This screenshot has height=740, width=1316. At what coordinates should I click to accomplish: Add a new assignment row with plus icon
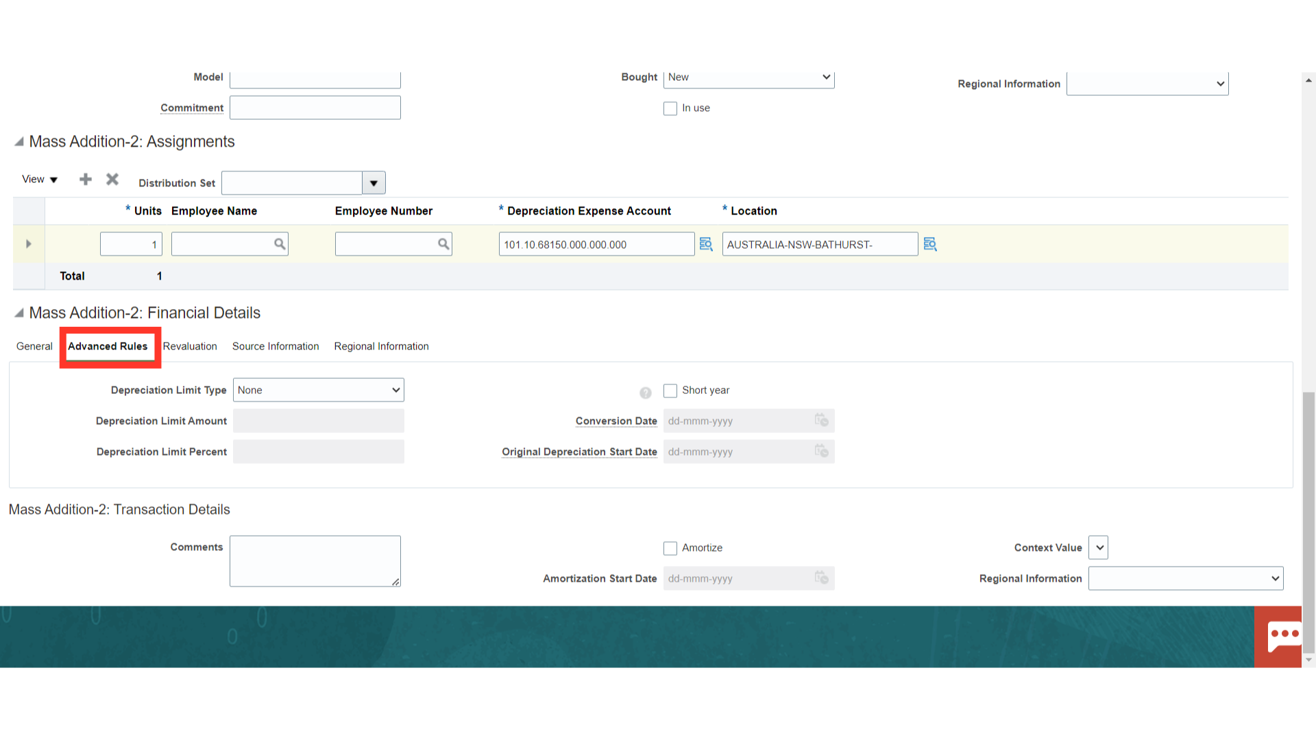click(86, 180)
